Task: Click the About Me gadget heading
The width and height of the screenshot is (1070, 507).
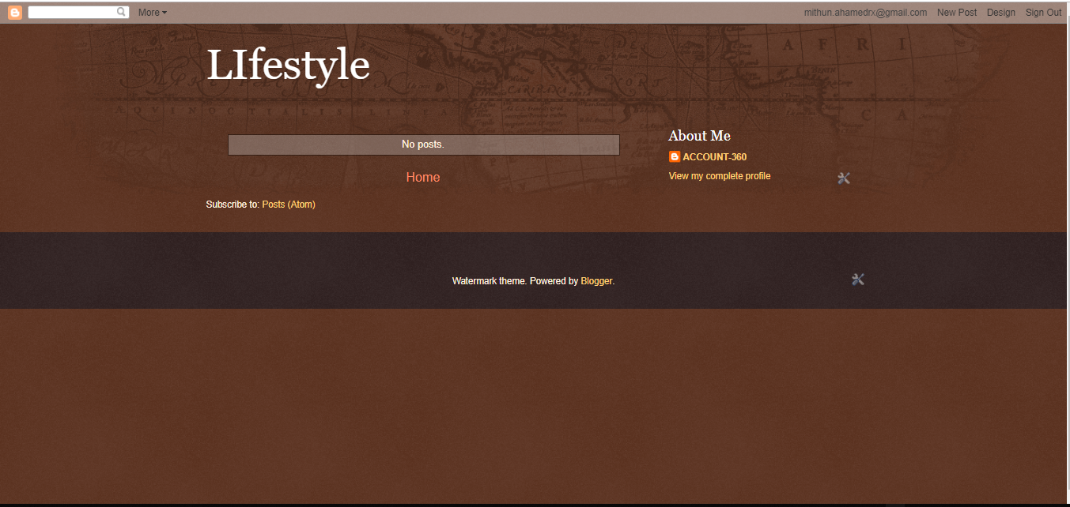Action: click(698, 135)
